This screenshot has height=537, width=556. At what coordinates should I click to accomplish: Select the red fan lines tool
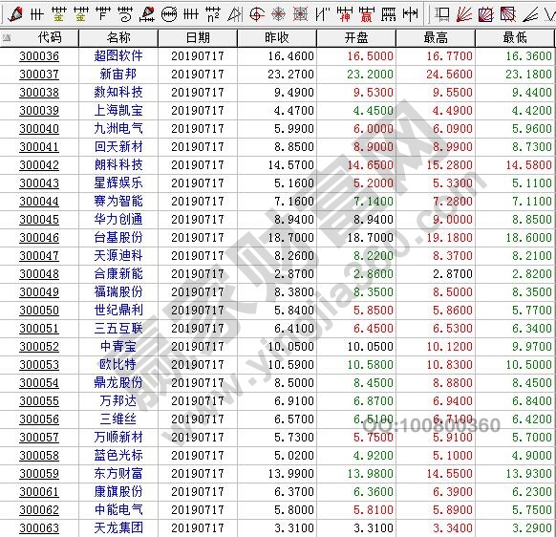coord(464,14)
